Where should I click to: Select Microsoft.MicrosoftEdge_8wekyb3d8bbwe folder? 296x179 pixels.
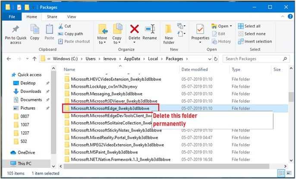point(110,108)
